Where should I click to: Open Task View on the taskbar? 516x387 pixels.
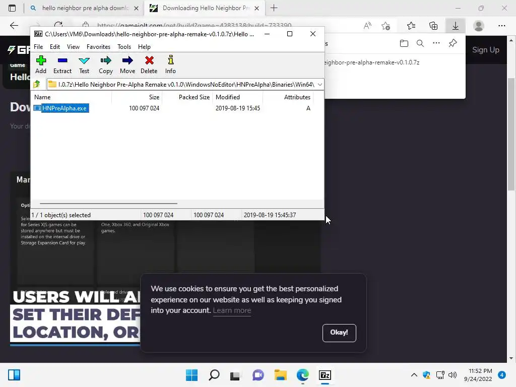point(235,375)
